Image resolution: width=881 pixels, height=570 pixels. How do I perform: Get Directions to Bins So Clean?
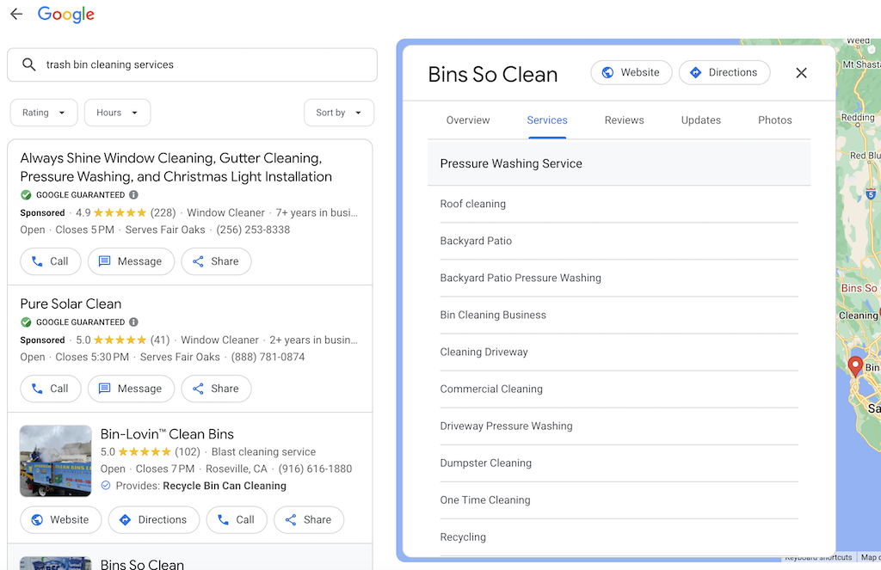click(x=724, y=73)
